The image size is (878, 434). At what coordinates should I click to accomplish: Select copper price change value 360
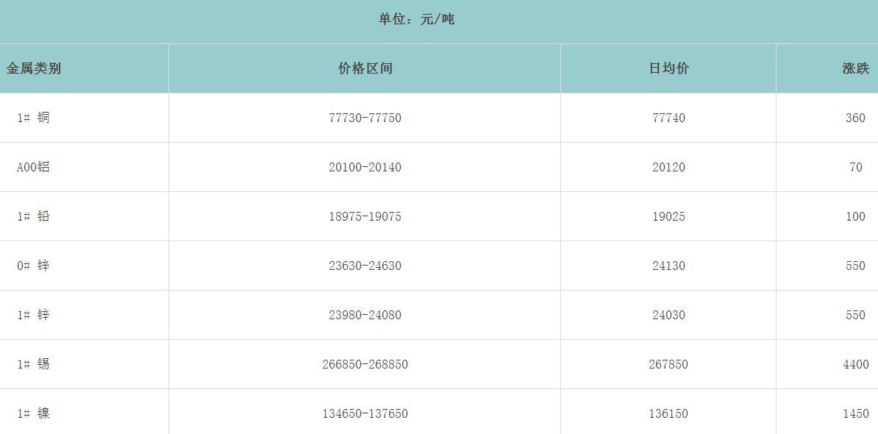click(x=855, y=118)
